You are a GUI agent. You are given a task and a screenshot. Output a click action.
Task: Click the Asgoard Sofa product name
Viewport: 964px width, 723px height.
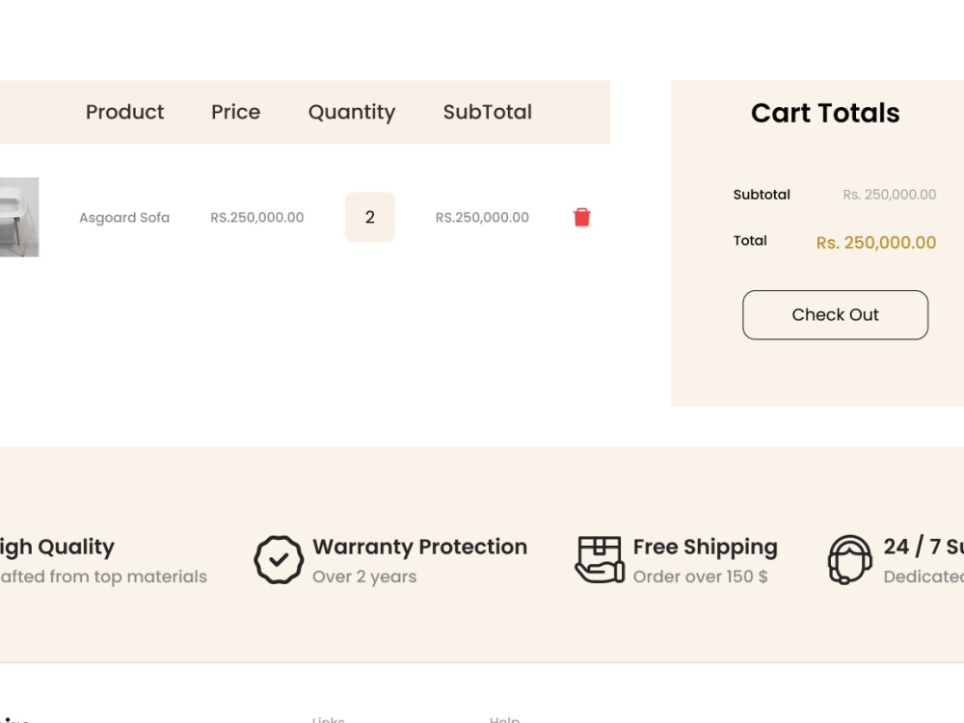point(124,218)
